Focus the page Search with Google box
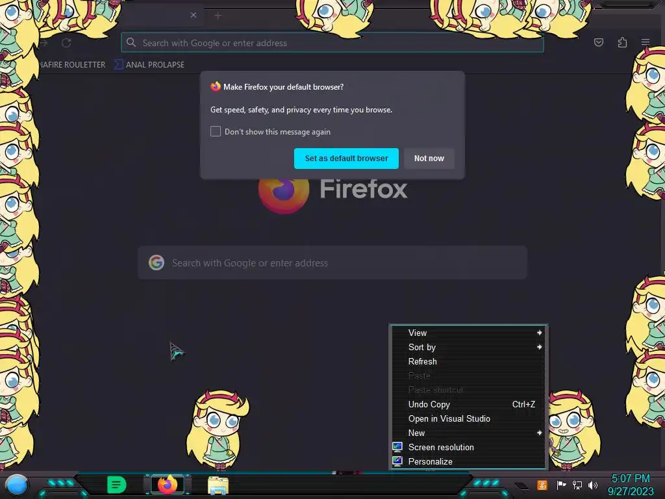The image size is (665, 499). click(332, 262)
